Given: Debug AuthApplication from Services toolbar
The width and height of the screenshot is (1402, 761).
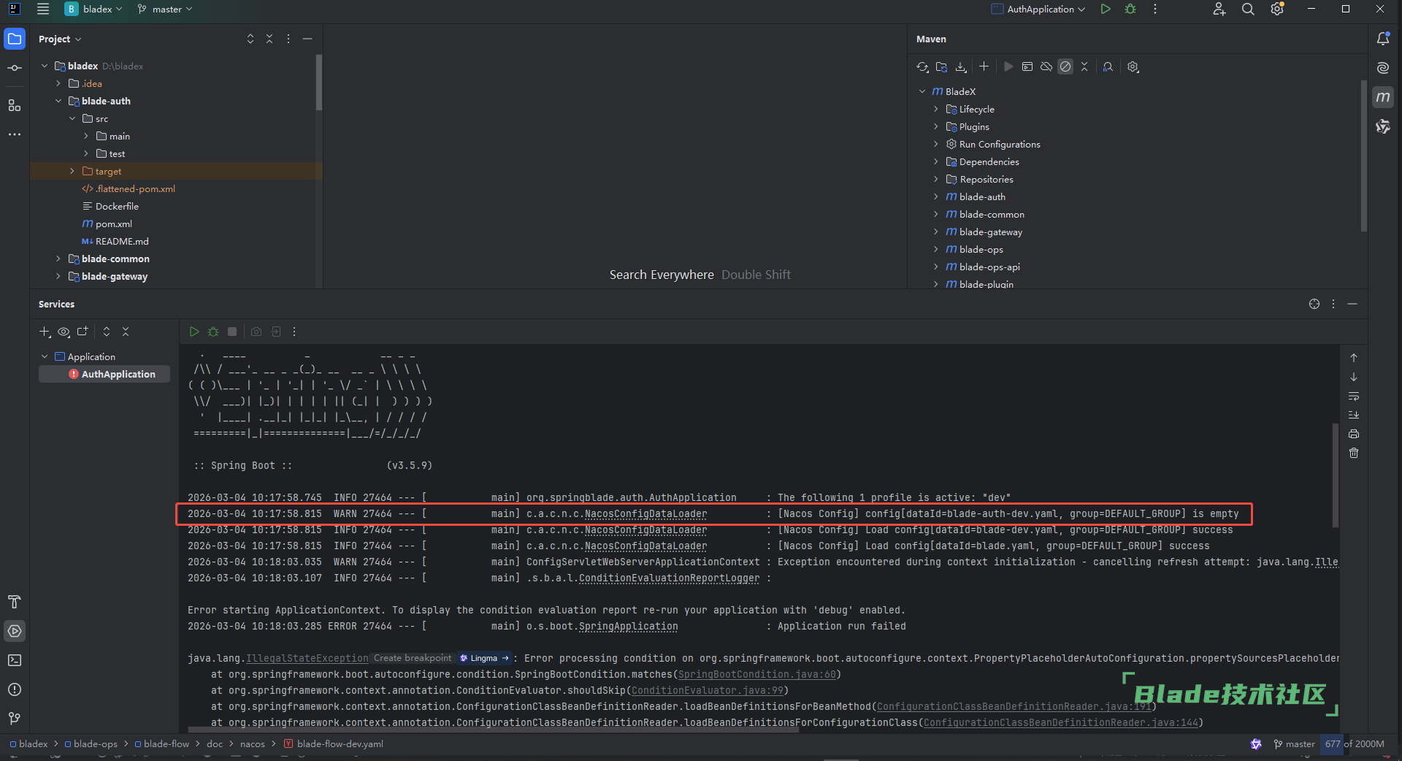Looking at the screenshot, I should 213,332.
